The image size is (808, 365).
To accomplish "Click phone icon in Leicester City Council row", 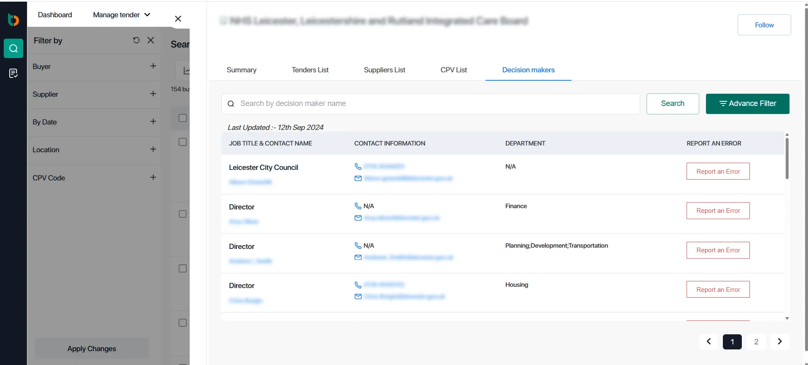I will pyautogui.click(x=358, y=167).
